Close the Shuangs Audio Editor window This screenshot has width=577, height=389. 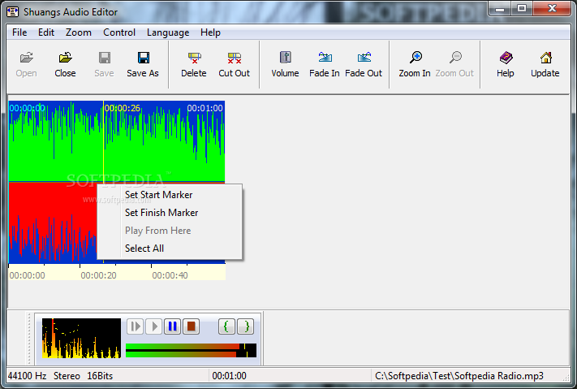[x=552, y=8]
